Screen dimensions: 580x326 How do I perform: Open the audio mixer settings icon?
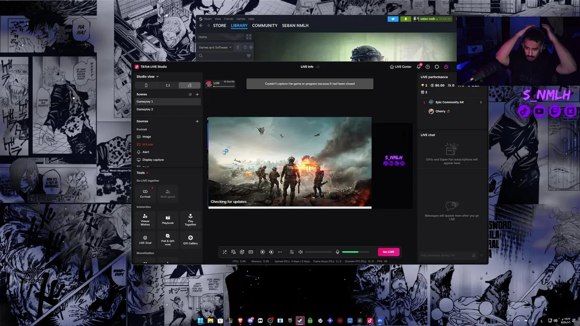pyautogui.click(x=292, y=252)
